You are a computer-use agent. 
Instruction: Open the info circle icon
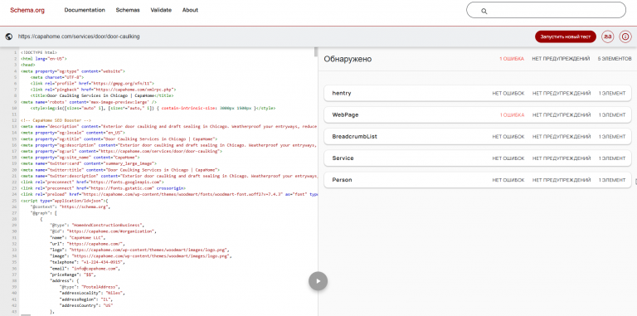click(625, 36)
